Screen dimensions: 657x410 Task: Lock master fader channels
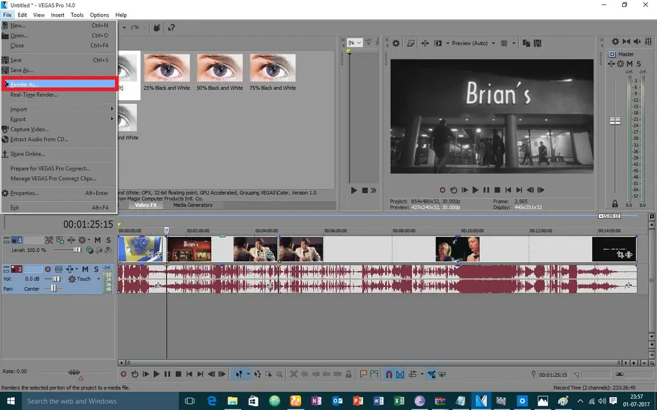(x=615, y=204)
